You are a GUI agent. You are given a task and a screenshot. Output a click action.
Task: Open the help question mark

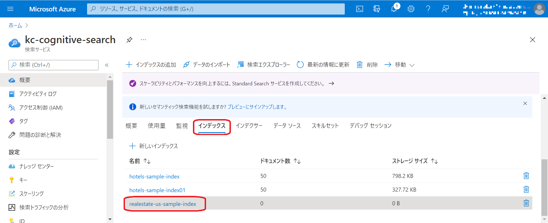(x=428, y=9)
